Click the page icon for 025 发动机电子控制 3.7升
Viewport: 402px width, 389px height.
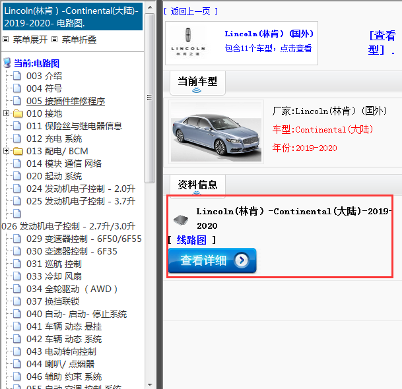(x=17, y=201)
